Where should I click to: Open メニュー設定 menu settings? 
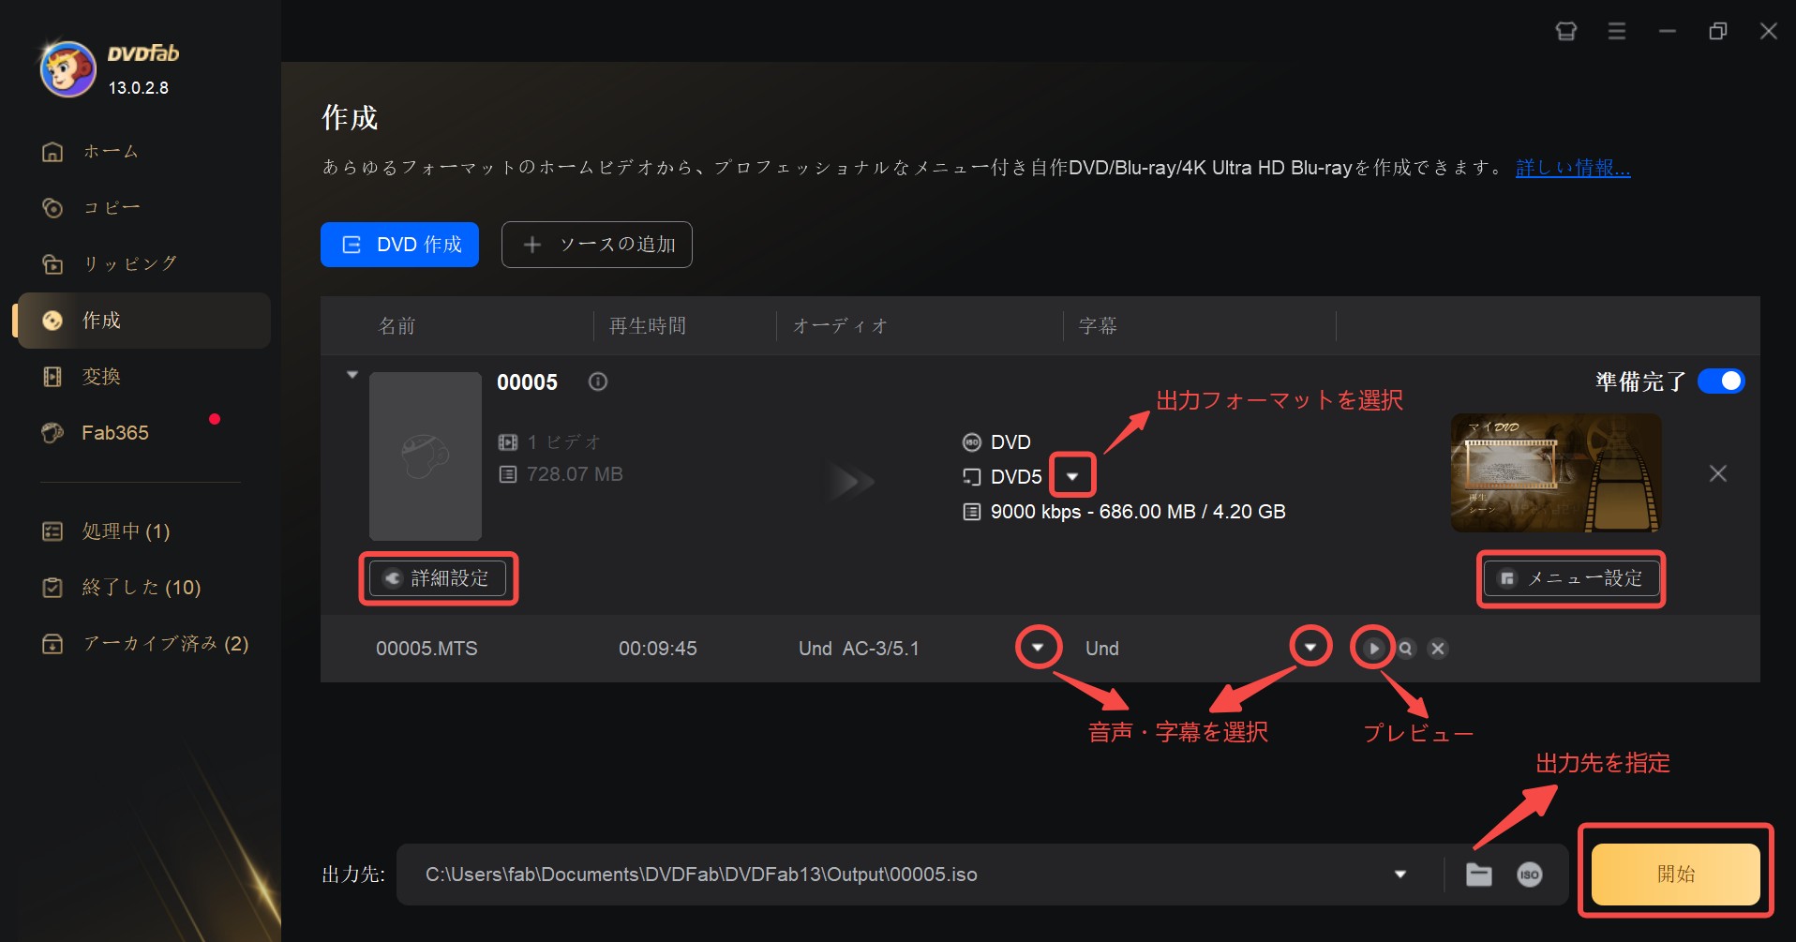coord(1571,578)
